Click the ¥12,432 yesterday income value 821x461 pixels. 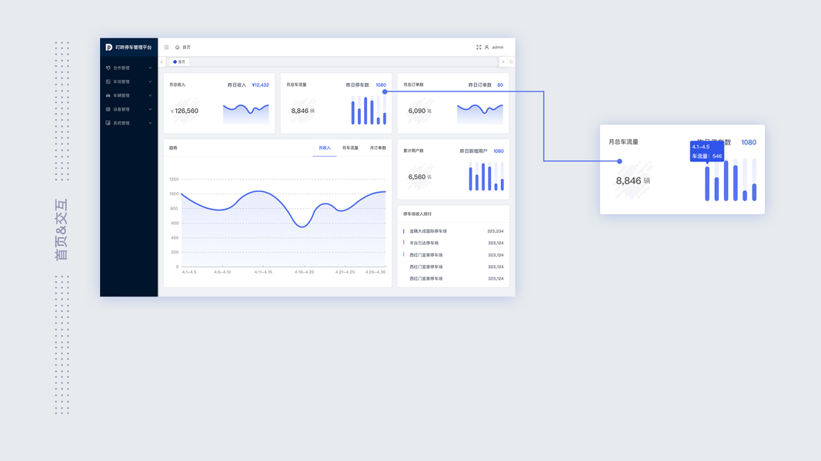click(x=260, y=85)
